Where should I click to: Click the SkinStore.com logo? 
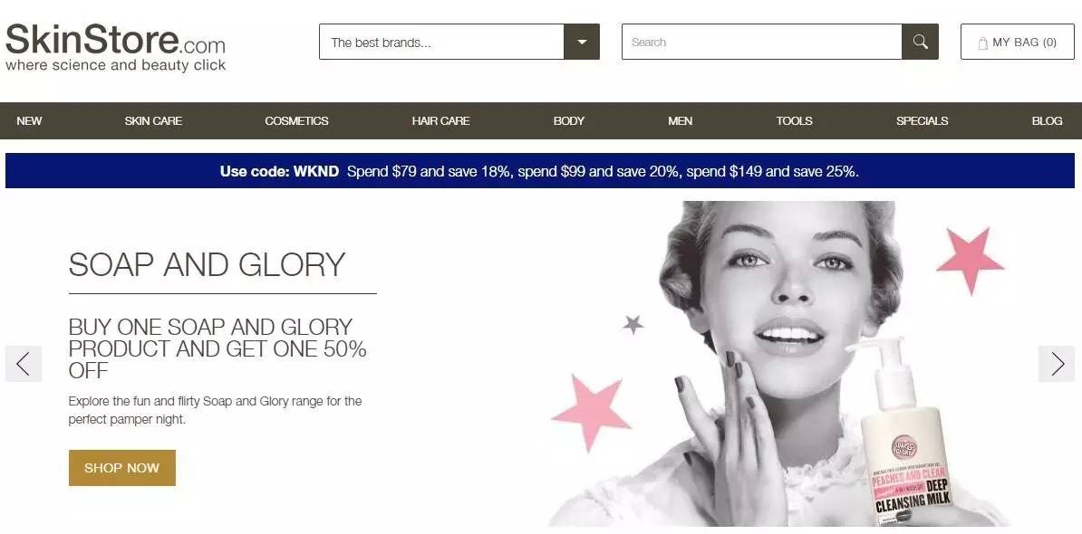tap(115, 47)
